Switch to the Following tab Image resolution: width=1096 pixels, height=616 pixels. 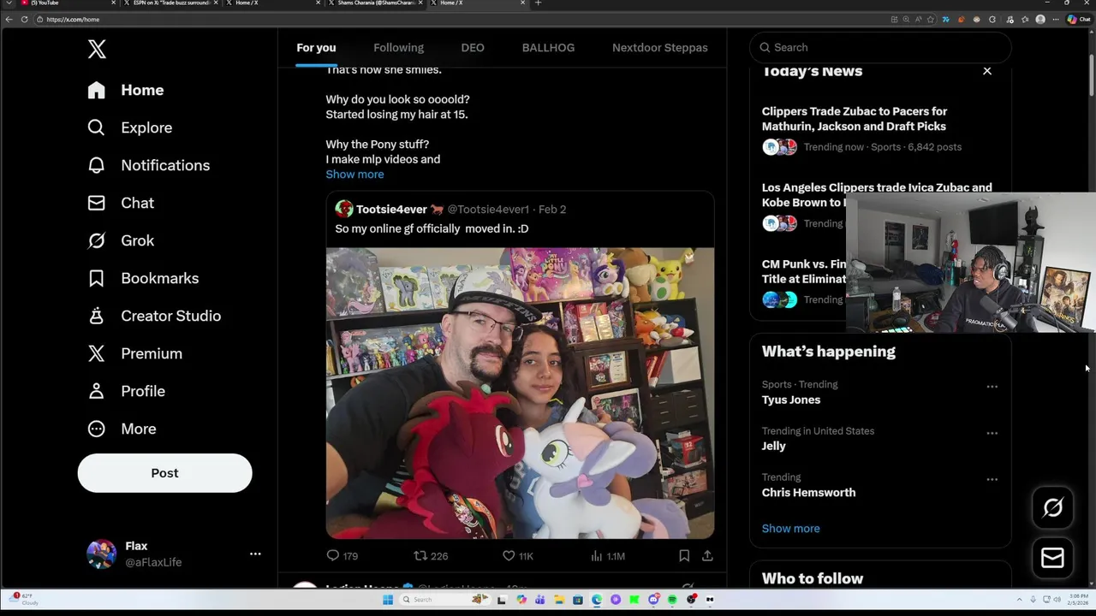click(398, 48)
